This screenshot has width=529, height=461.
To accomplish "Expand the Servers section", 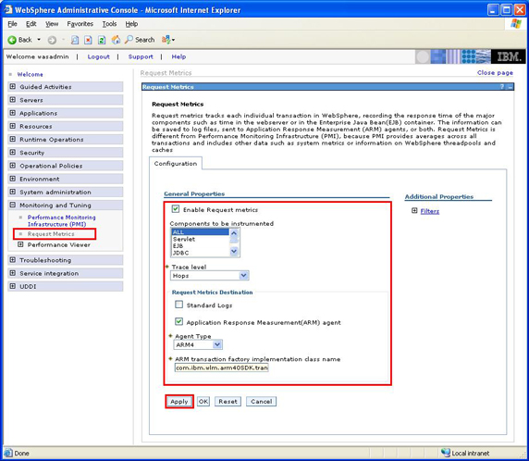I will pyautogui.click(x=13, y=100).
